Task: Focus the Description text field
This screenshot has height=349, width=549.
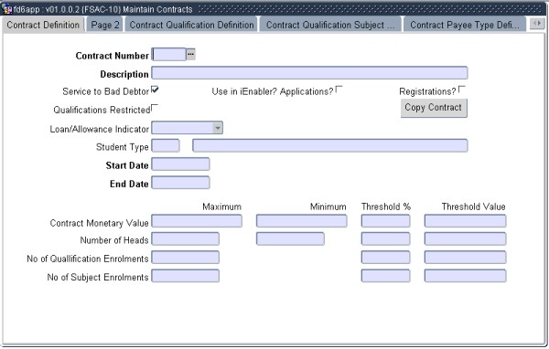Action: point(309,73)
